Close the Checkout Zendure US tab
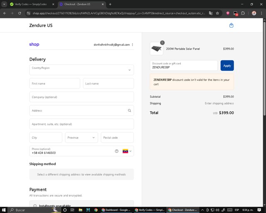Viewport: 266px width, 213px height. 103,4
